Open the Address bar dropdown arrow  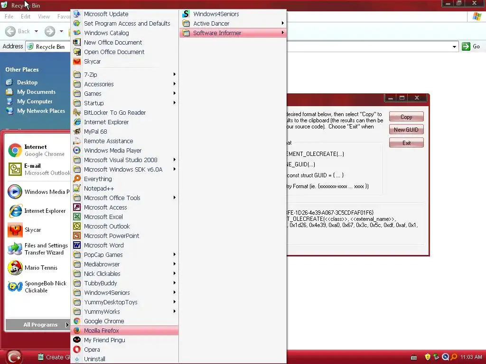pyautogui.click(x=454, y=47)
